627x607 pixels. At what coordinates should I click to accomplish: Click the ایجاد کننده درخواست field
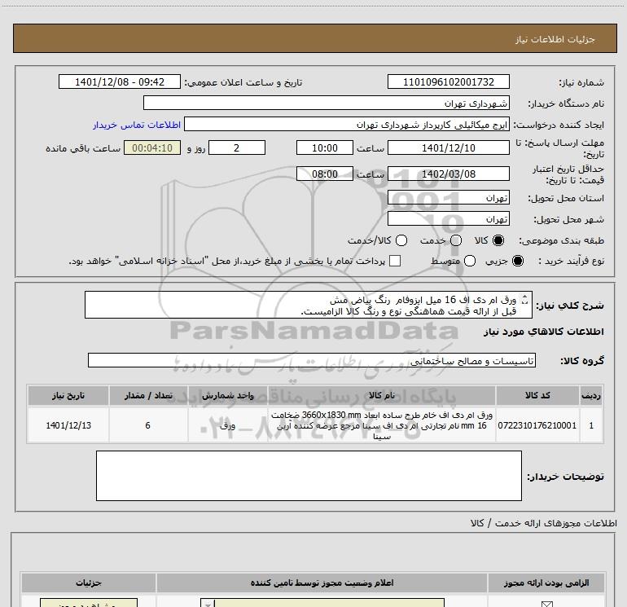[x=347, y=124]
